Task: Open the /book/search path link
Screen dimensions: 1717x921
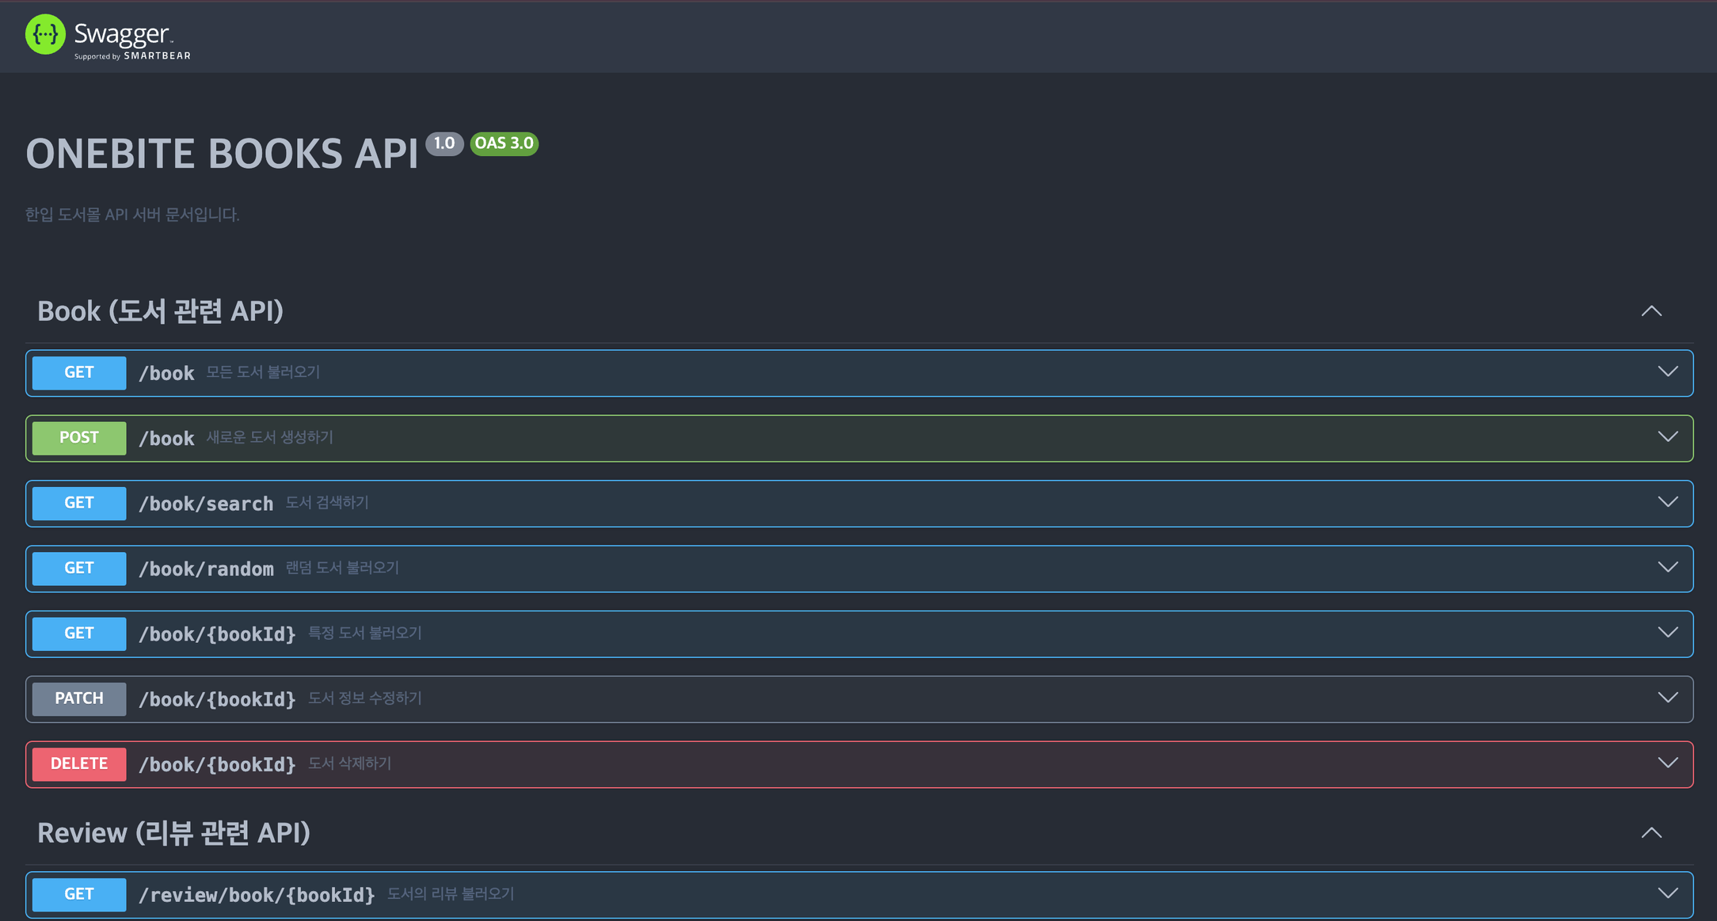Action: [x=206, y=504]
